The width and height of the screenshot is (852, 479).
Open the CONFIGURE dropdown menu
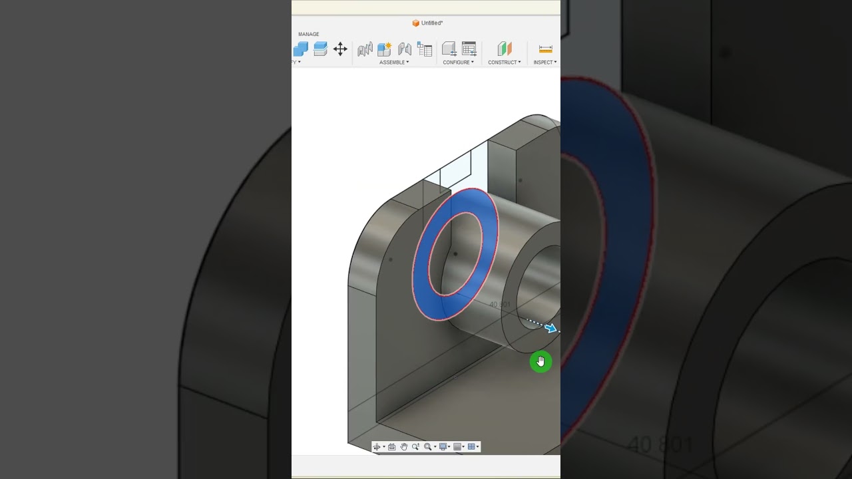(x=459, y=63)
